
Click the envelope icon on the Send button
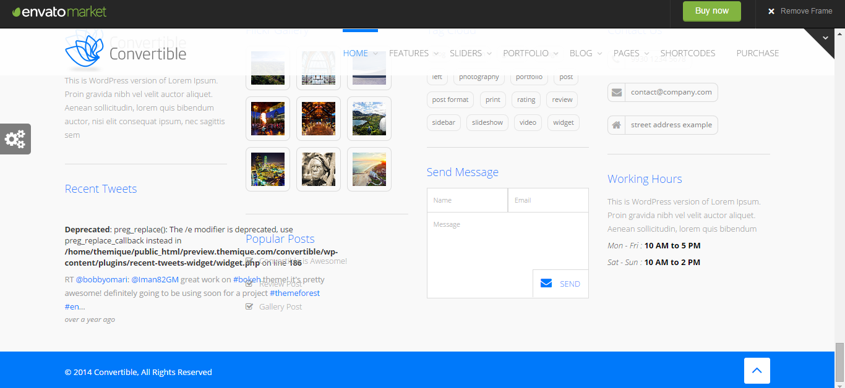546,284
